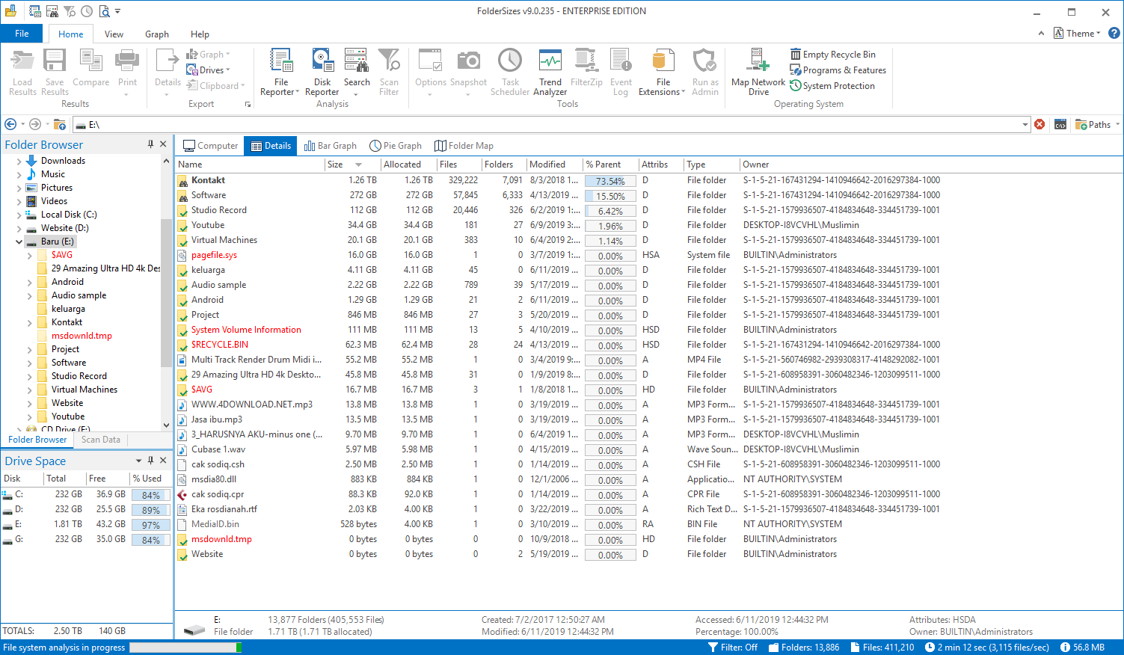Click the Compare reports icon
1124x655 pixels.
coord(90,61)
